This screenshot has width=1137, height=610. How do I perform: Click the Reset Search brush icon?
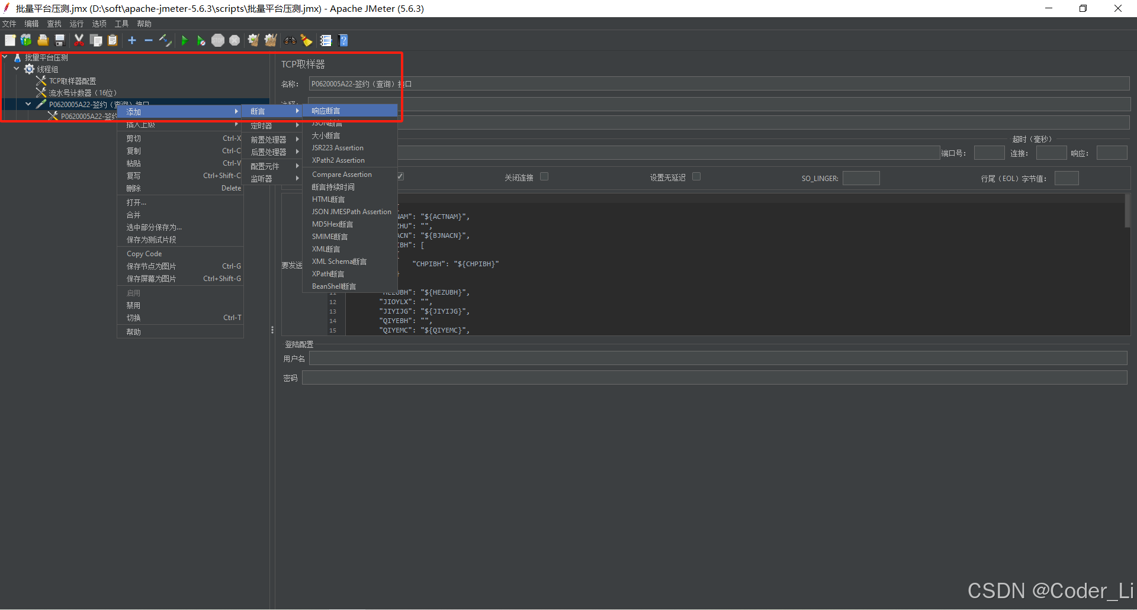coord(307,40)
